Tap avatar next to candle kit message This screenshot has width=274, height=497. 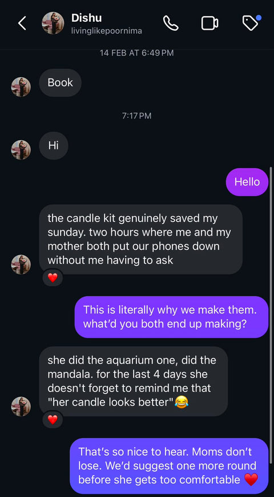[x=21, y=264]
